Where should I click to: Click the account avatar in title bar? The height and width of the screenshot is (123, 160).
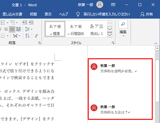pos(100,5)
